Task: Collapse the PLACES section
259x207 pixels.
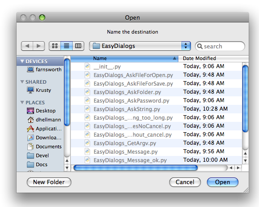Action: pos(22,103)
